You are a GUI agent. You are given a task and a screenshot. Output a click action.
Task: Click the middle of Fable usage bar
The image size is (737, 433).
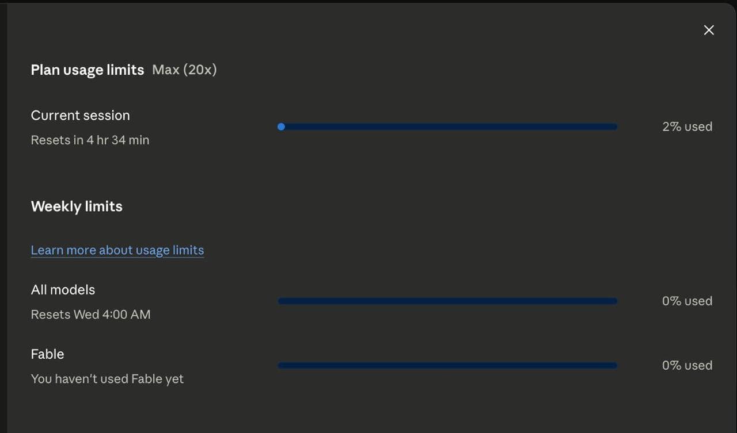click(x=447, y=365)
